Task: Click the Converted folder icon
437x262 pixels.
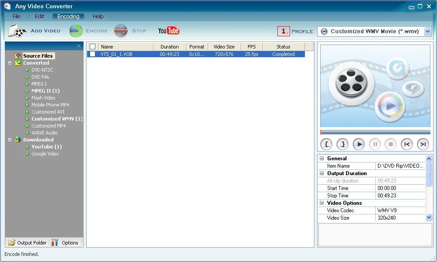Action: point(18,63)
